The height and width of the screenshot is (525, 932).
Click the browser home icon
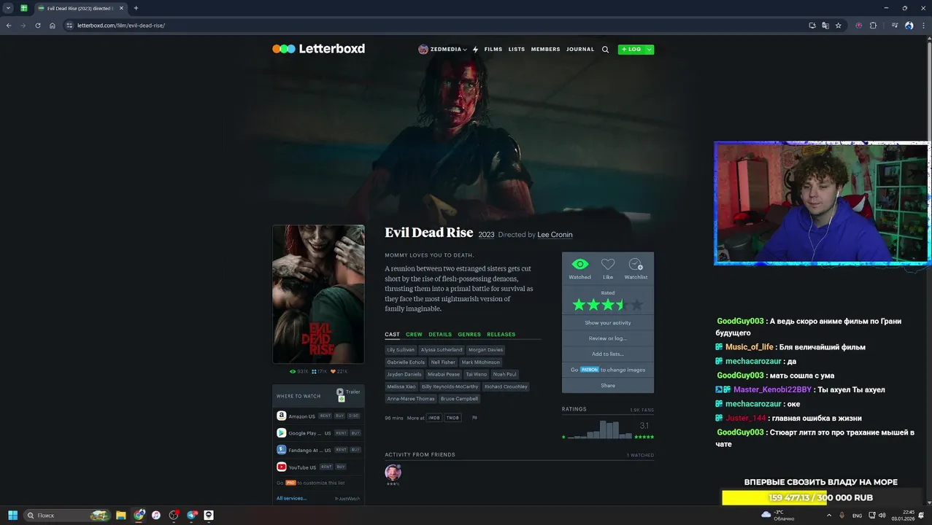(53, 26)
